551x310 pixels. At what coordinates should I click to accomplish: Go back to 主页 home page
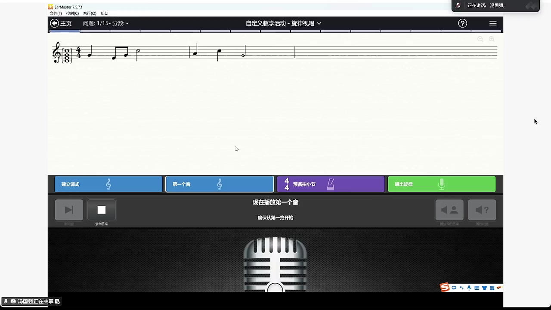pos(61,23)
